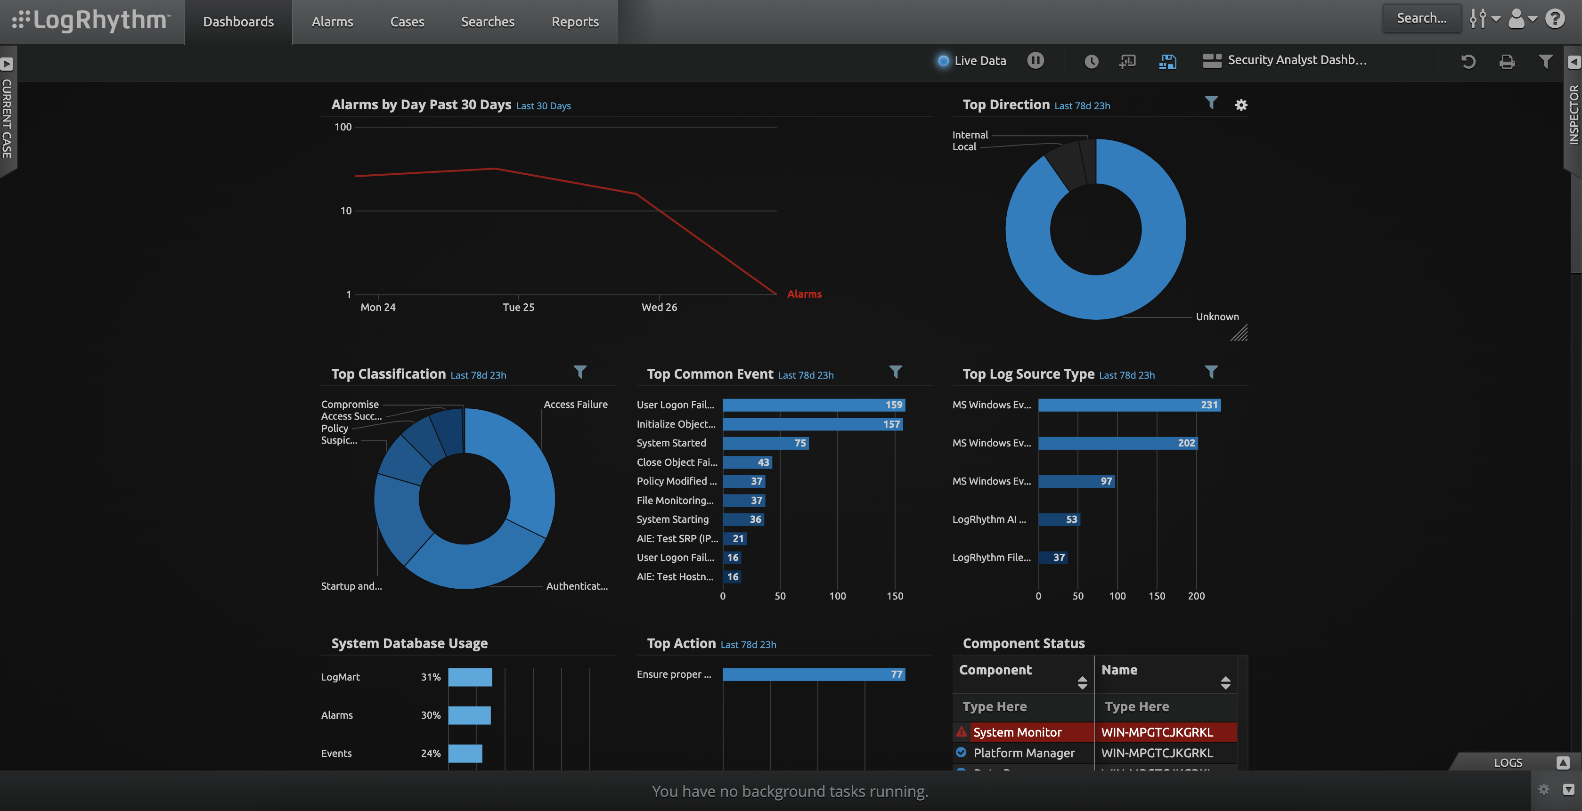Open the LOGS panel tab
Screen dimensions: 1582x811
1508,762
